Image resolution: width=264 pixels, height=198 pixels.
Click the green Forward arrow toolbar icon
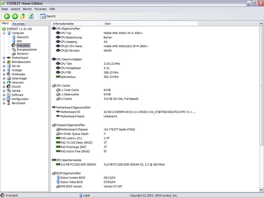coord(15,16)
